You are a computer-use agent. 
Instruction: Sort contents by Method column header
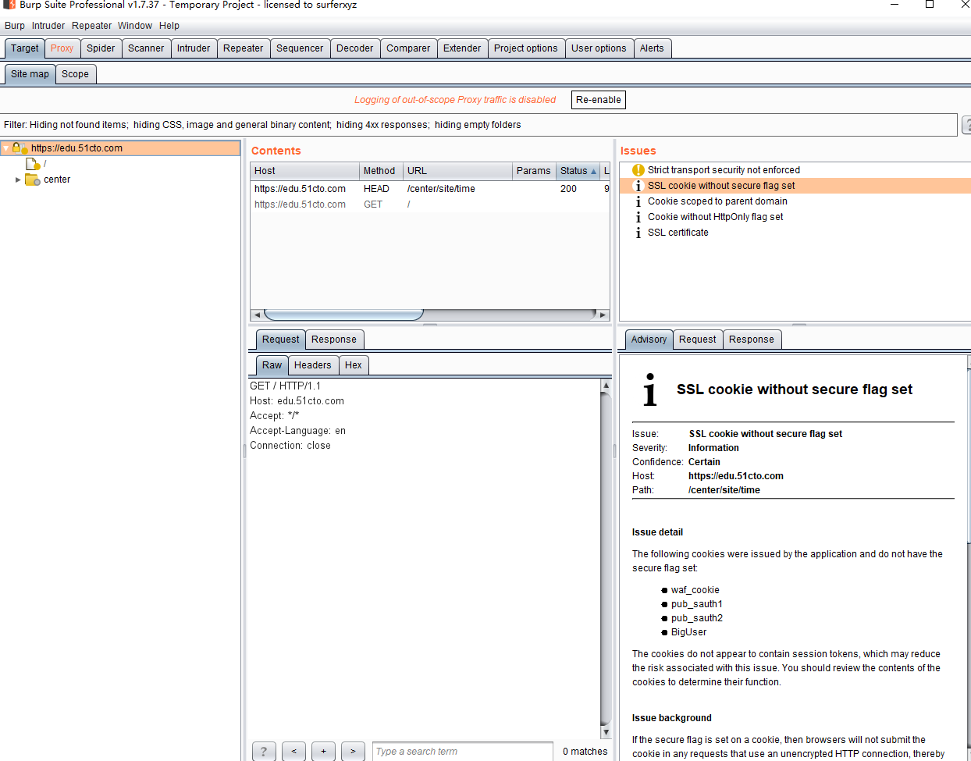point(380,171)
